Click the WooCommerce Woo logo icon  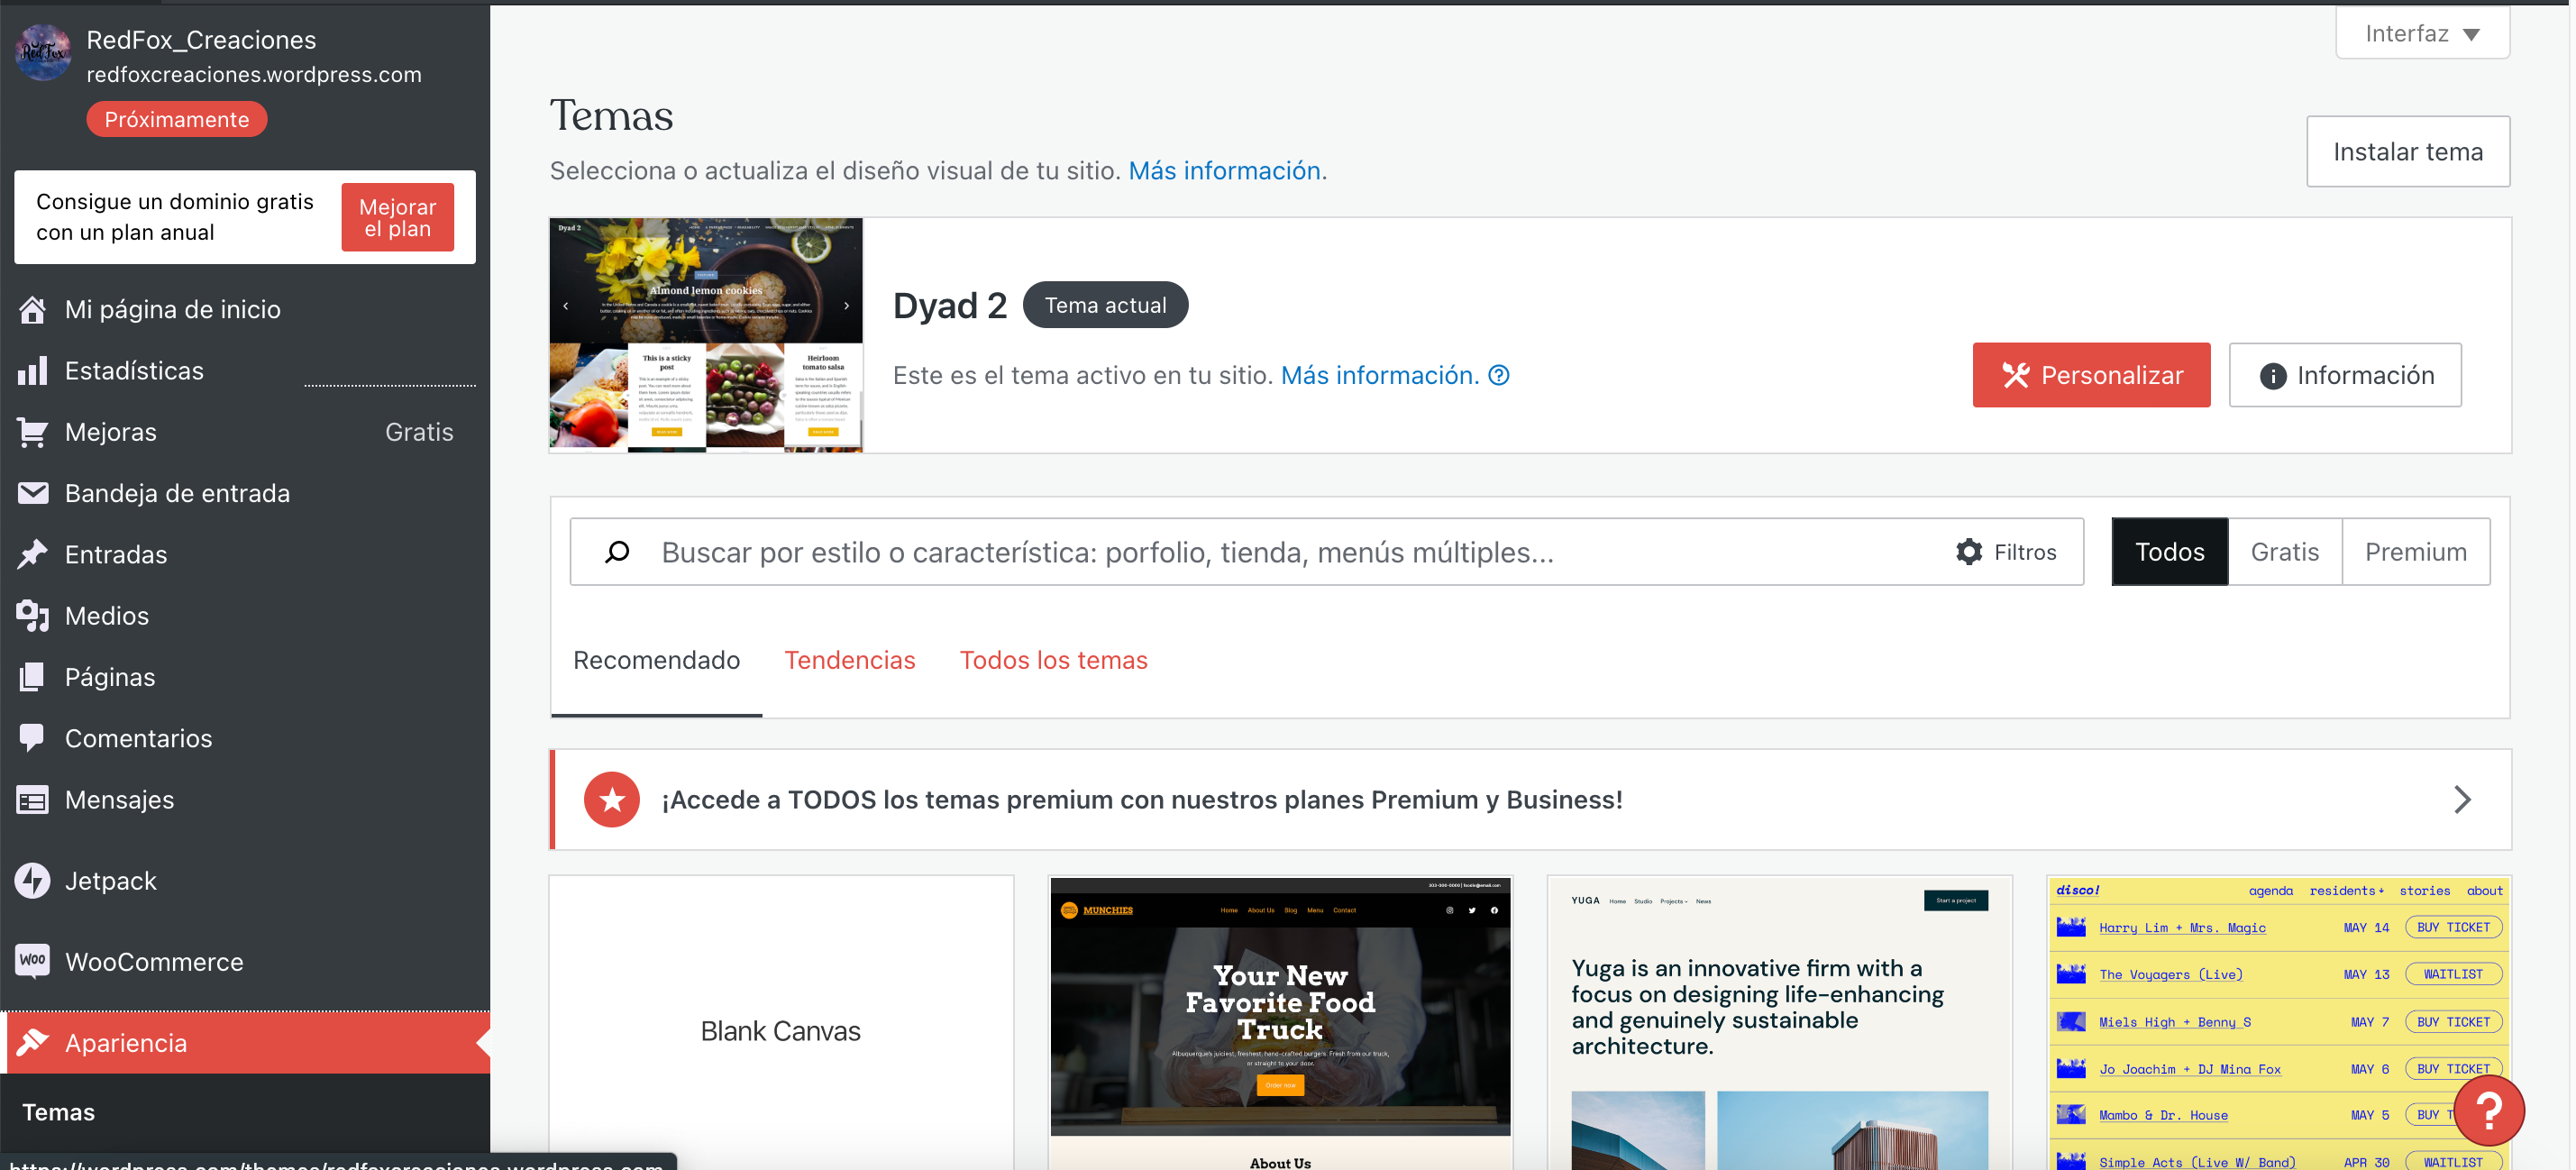tap(32, 961)
